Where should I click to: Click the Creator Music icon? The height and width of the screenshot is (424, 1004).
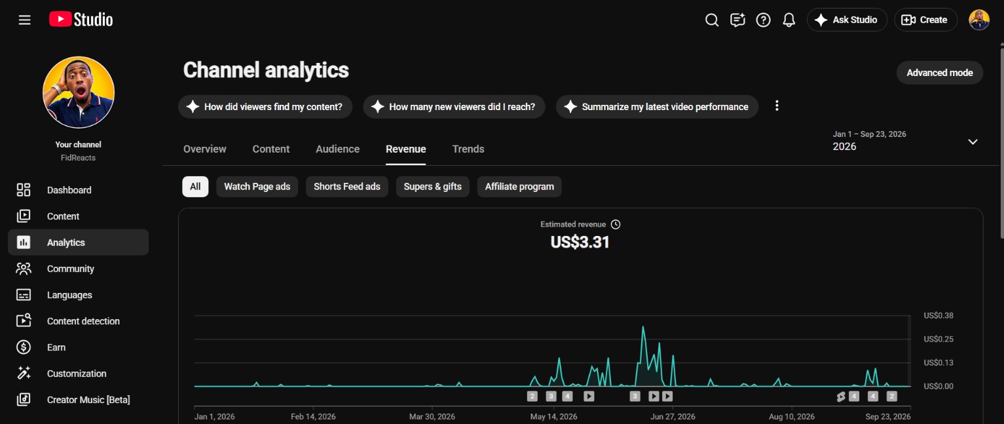pos(24,400)
